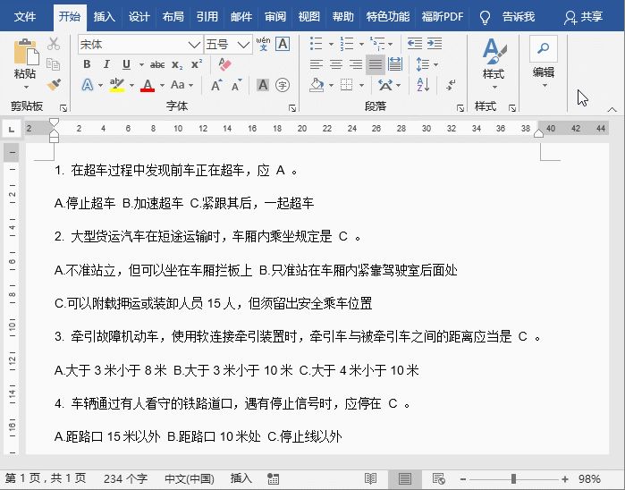Show paragraph marks icon
Screen dimensions: 625x490
[451, 85]
